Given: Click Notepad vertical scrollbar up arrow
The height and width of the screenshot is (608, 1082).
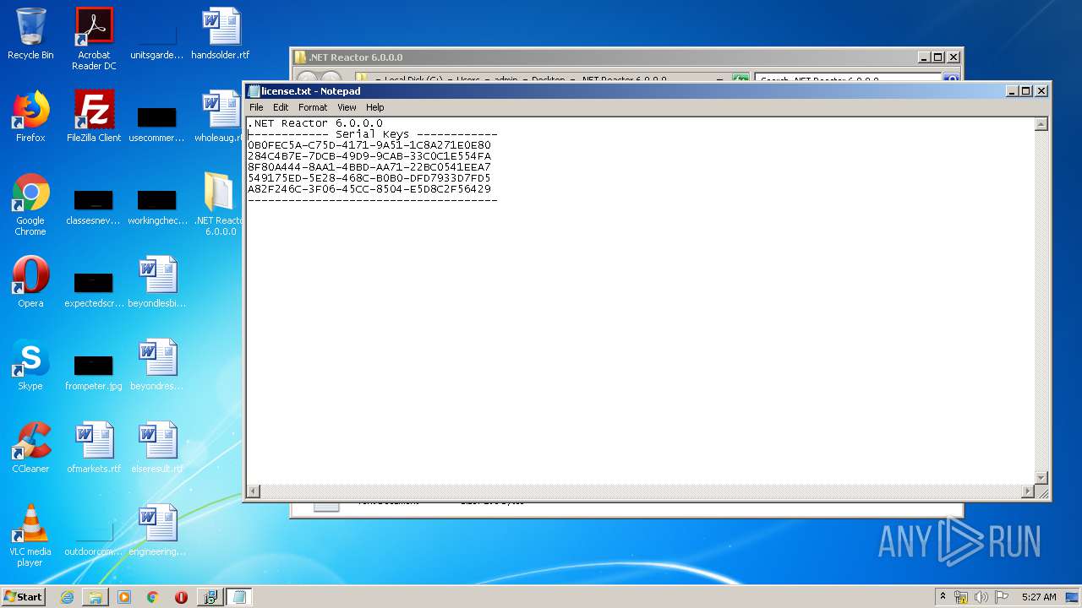Looking at the screenshot, I should (1041, 124).
